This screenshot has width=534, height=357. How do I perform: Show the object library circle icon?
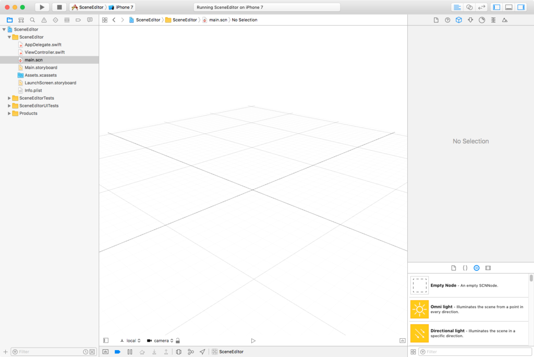pos(477,268)
